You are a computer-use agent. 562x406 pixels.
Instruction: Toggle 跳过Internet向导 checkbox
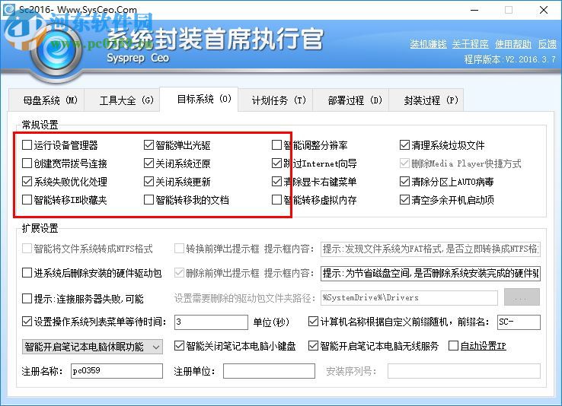click(276, 163)
